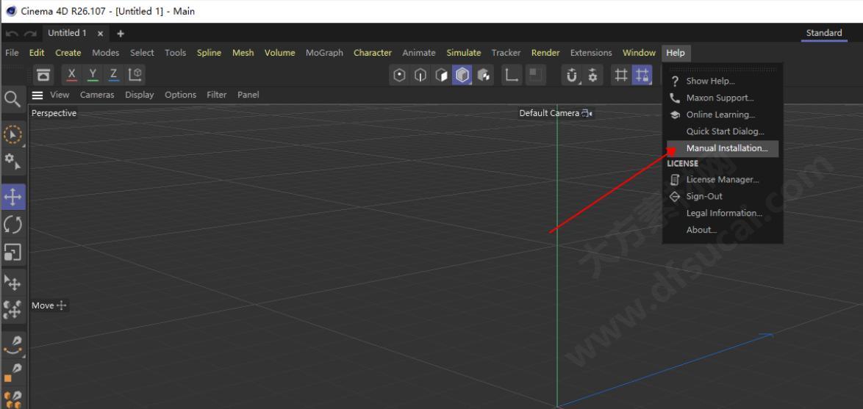Open the Simulate menu
Viewport: 863px width, 409px height.
click(x=463, y=53)
